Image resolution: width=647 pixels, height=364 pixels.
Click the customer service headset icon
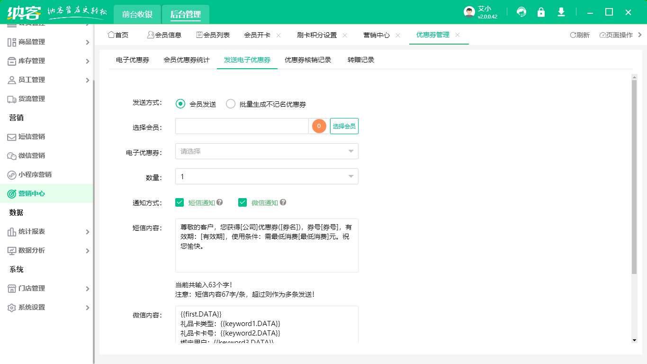pos(521,12)
